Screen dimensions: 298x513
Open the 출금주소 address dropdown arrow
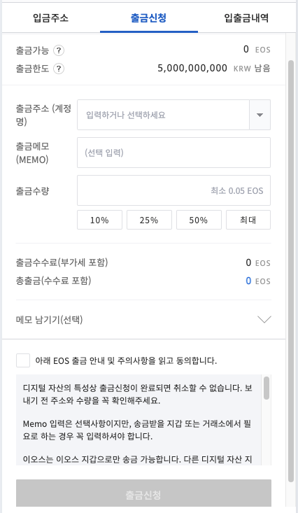click(x=260, y=115)
